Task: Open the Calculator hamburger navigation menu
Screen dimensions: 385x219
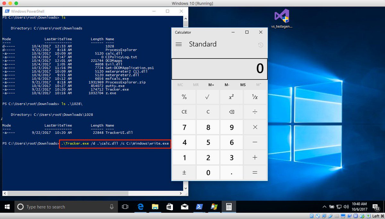Action: (x=179, y=45)
